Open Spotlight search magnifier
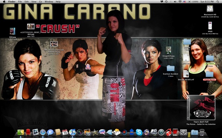The width and height of the screenshot is (222, 138). point(217,1)
